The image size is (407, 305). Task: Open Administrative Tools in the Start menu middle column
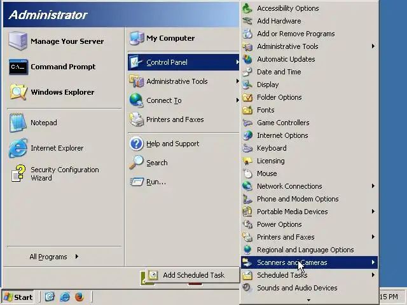point(184,81)
